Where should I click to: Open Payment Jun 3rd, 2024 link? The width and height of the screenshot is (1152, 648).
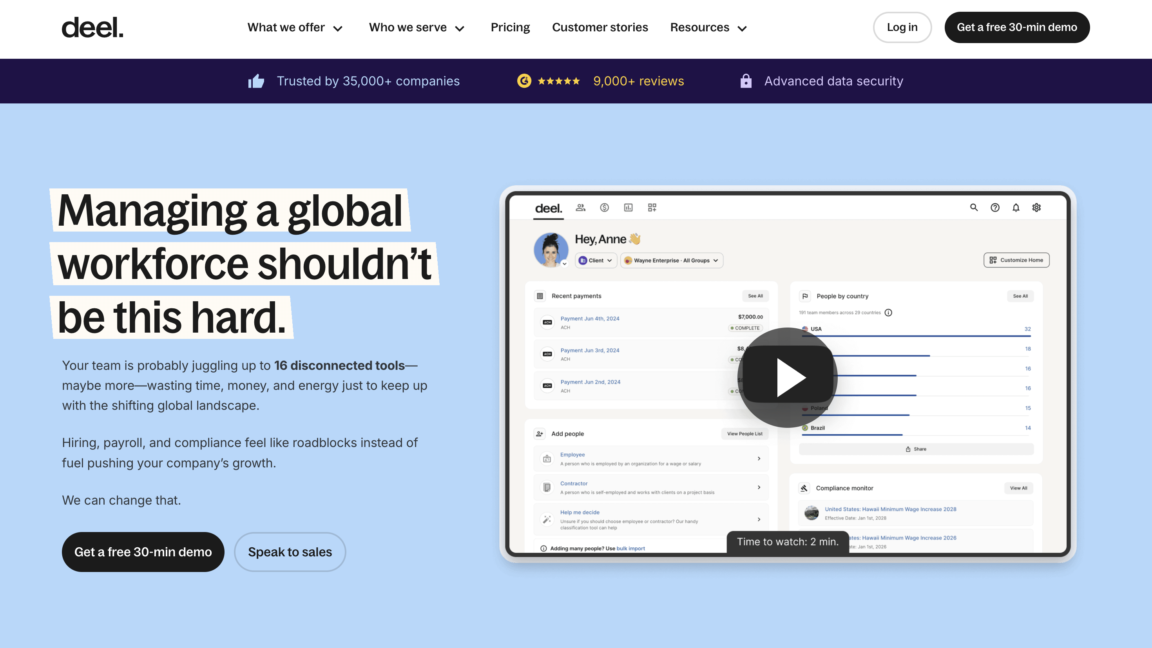click(590, 350)
